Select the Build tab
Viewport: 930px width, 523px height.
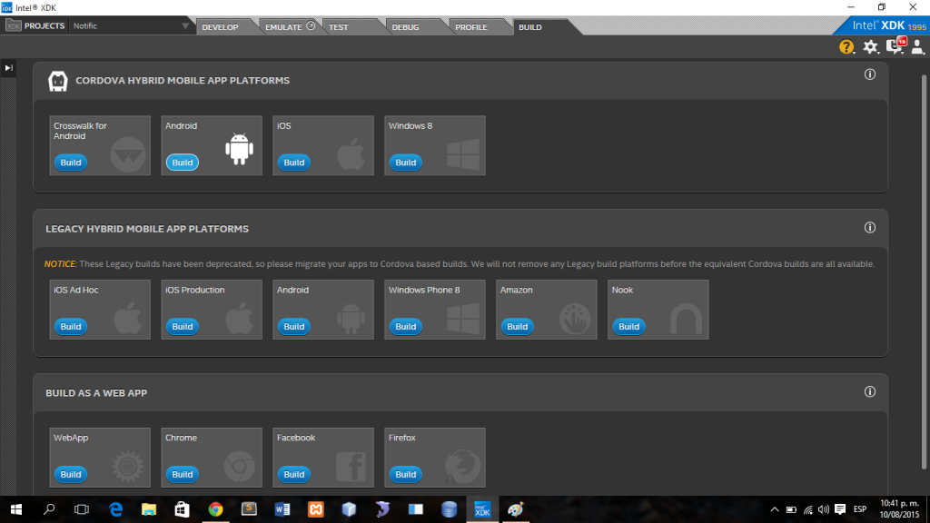coord(530,27)
